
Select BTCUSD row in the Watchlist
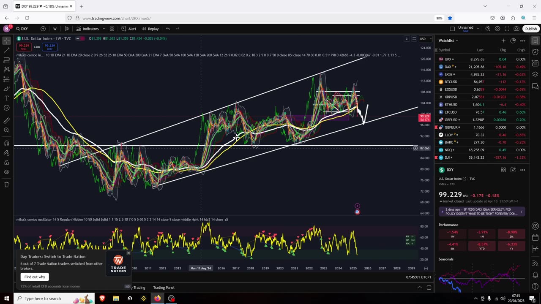coord(482,82)
